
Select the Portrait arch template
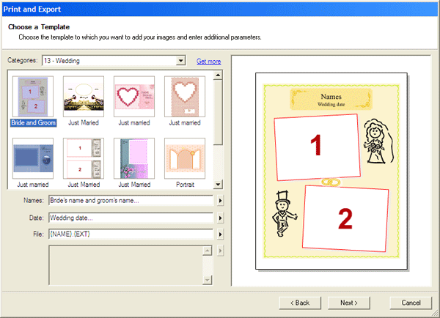185,158
